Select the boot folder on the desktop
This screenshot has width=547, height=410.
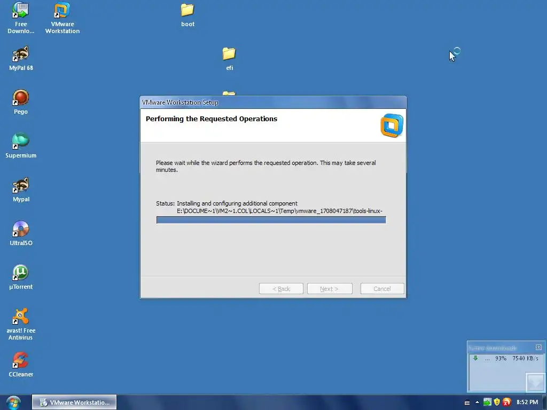click(x=187, y=15)
